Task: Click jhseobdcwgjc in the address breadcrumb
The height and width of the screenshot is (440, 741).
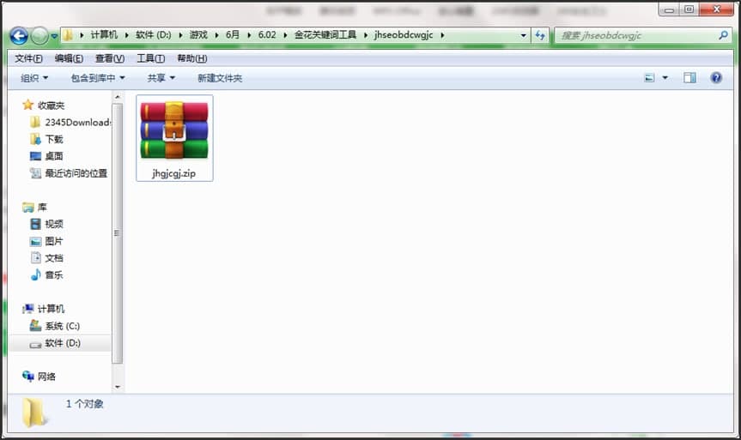Action: 403,35
